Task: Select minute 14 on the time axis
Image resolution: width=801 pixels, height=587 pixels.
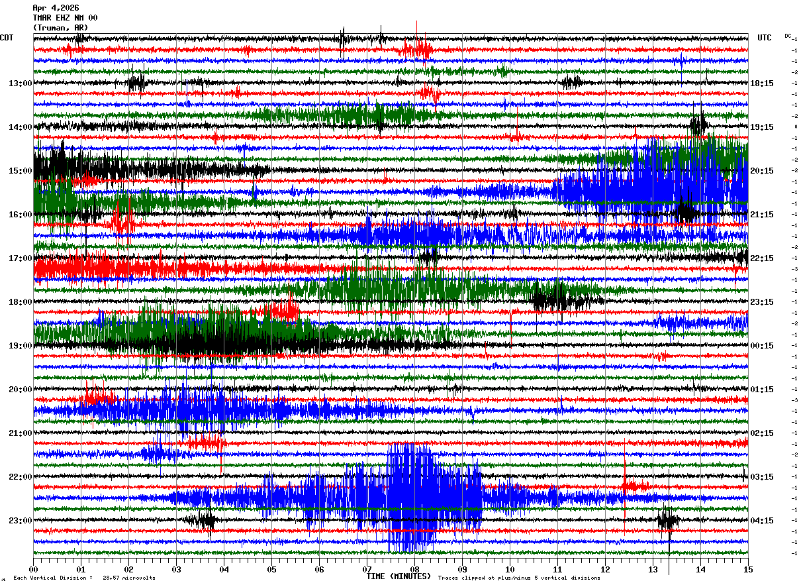Action: coord(700,569)
